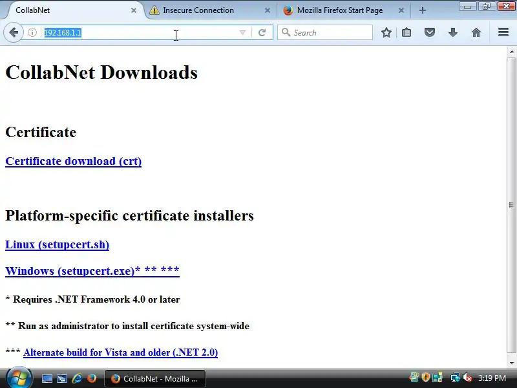The width and height of the screenshot is (517, 388).
Task: Click the muted volume tray icon
Action: coord(467,378)
